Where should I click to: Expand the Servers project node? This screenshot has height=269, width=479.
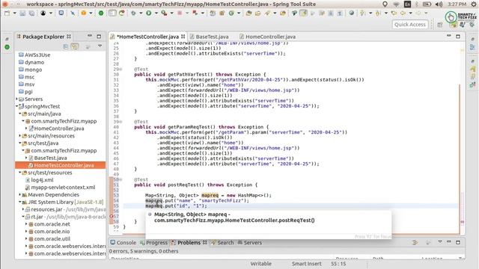16,99
